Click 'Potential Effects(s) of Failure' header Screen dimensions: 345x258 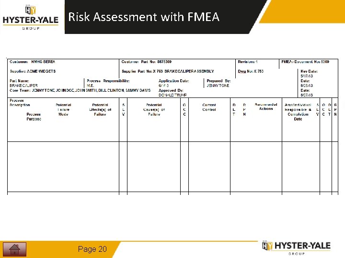click(100, 110)
